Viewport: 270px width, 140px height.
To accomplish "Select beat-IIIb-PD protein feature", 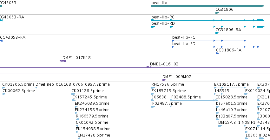I will 216,47.
